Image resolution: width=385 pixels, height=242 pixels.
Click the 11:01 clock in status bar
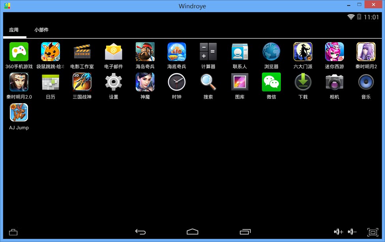click(x=371, y=17)
